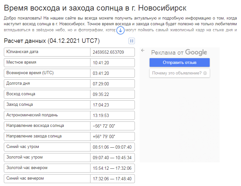This screenshot has height=186, width=241.
Task: Click the "Всемирное время (UTC)" value 03:41:20
Action: [101, 73]
